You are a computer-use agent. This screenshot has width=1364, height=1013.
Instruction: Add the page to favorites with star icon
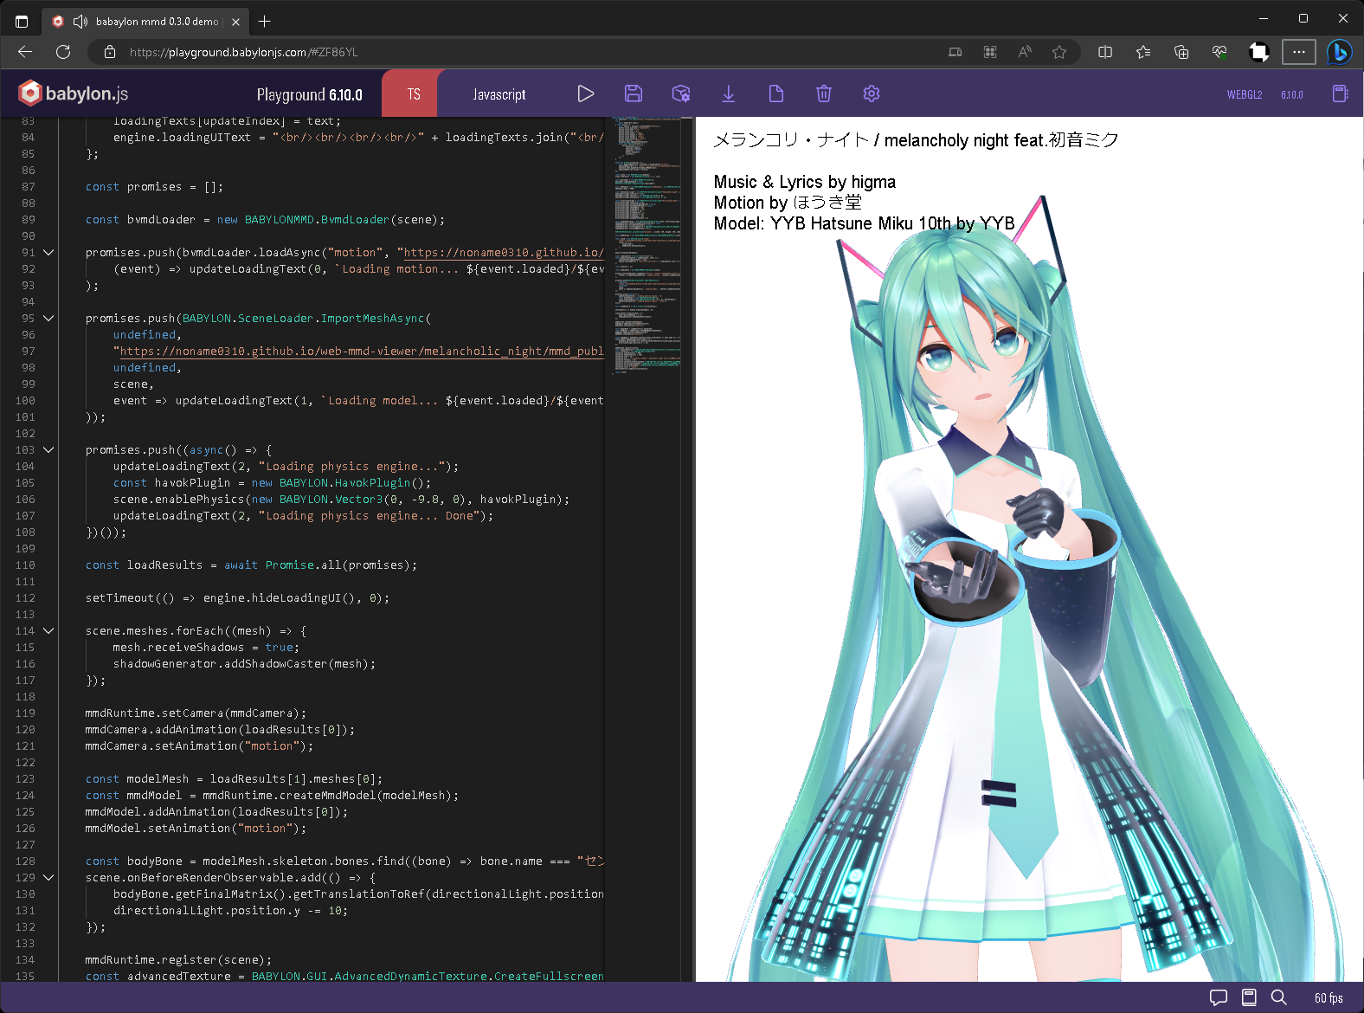pos(1059,52)
